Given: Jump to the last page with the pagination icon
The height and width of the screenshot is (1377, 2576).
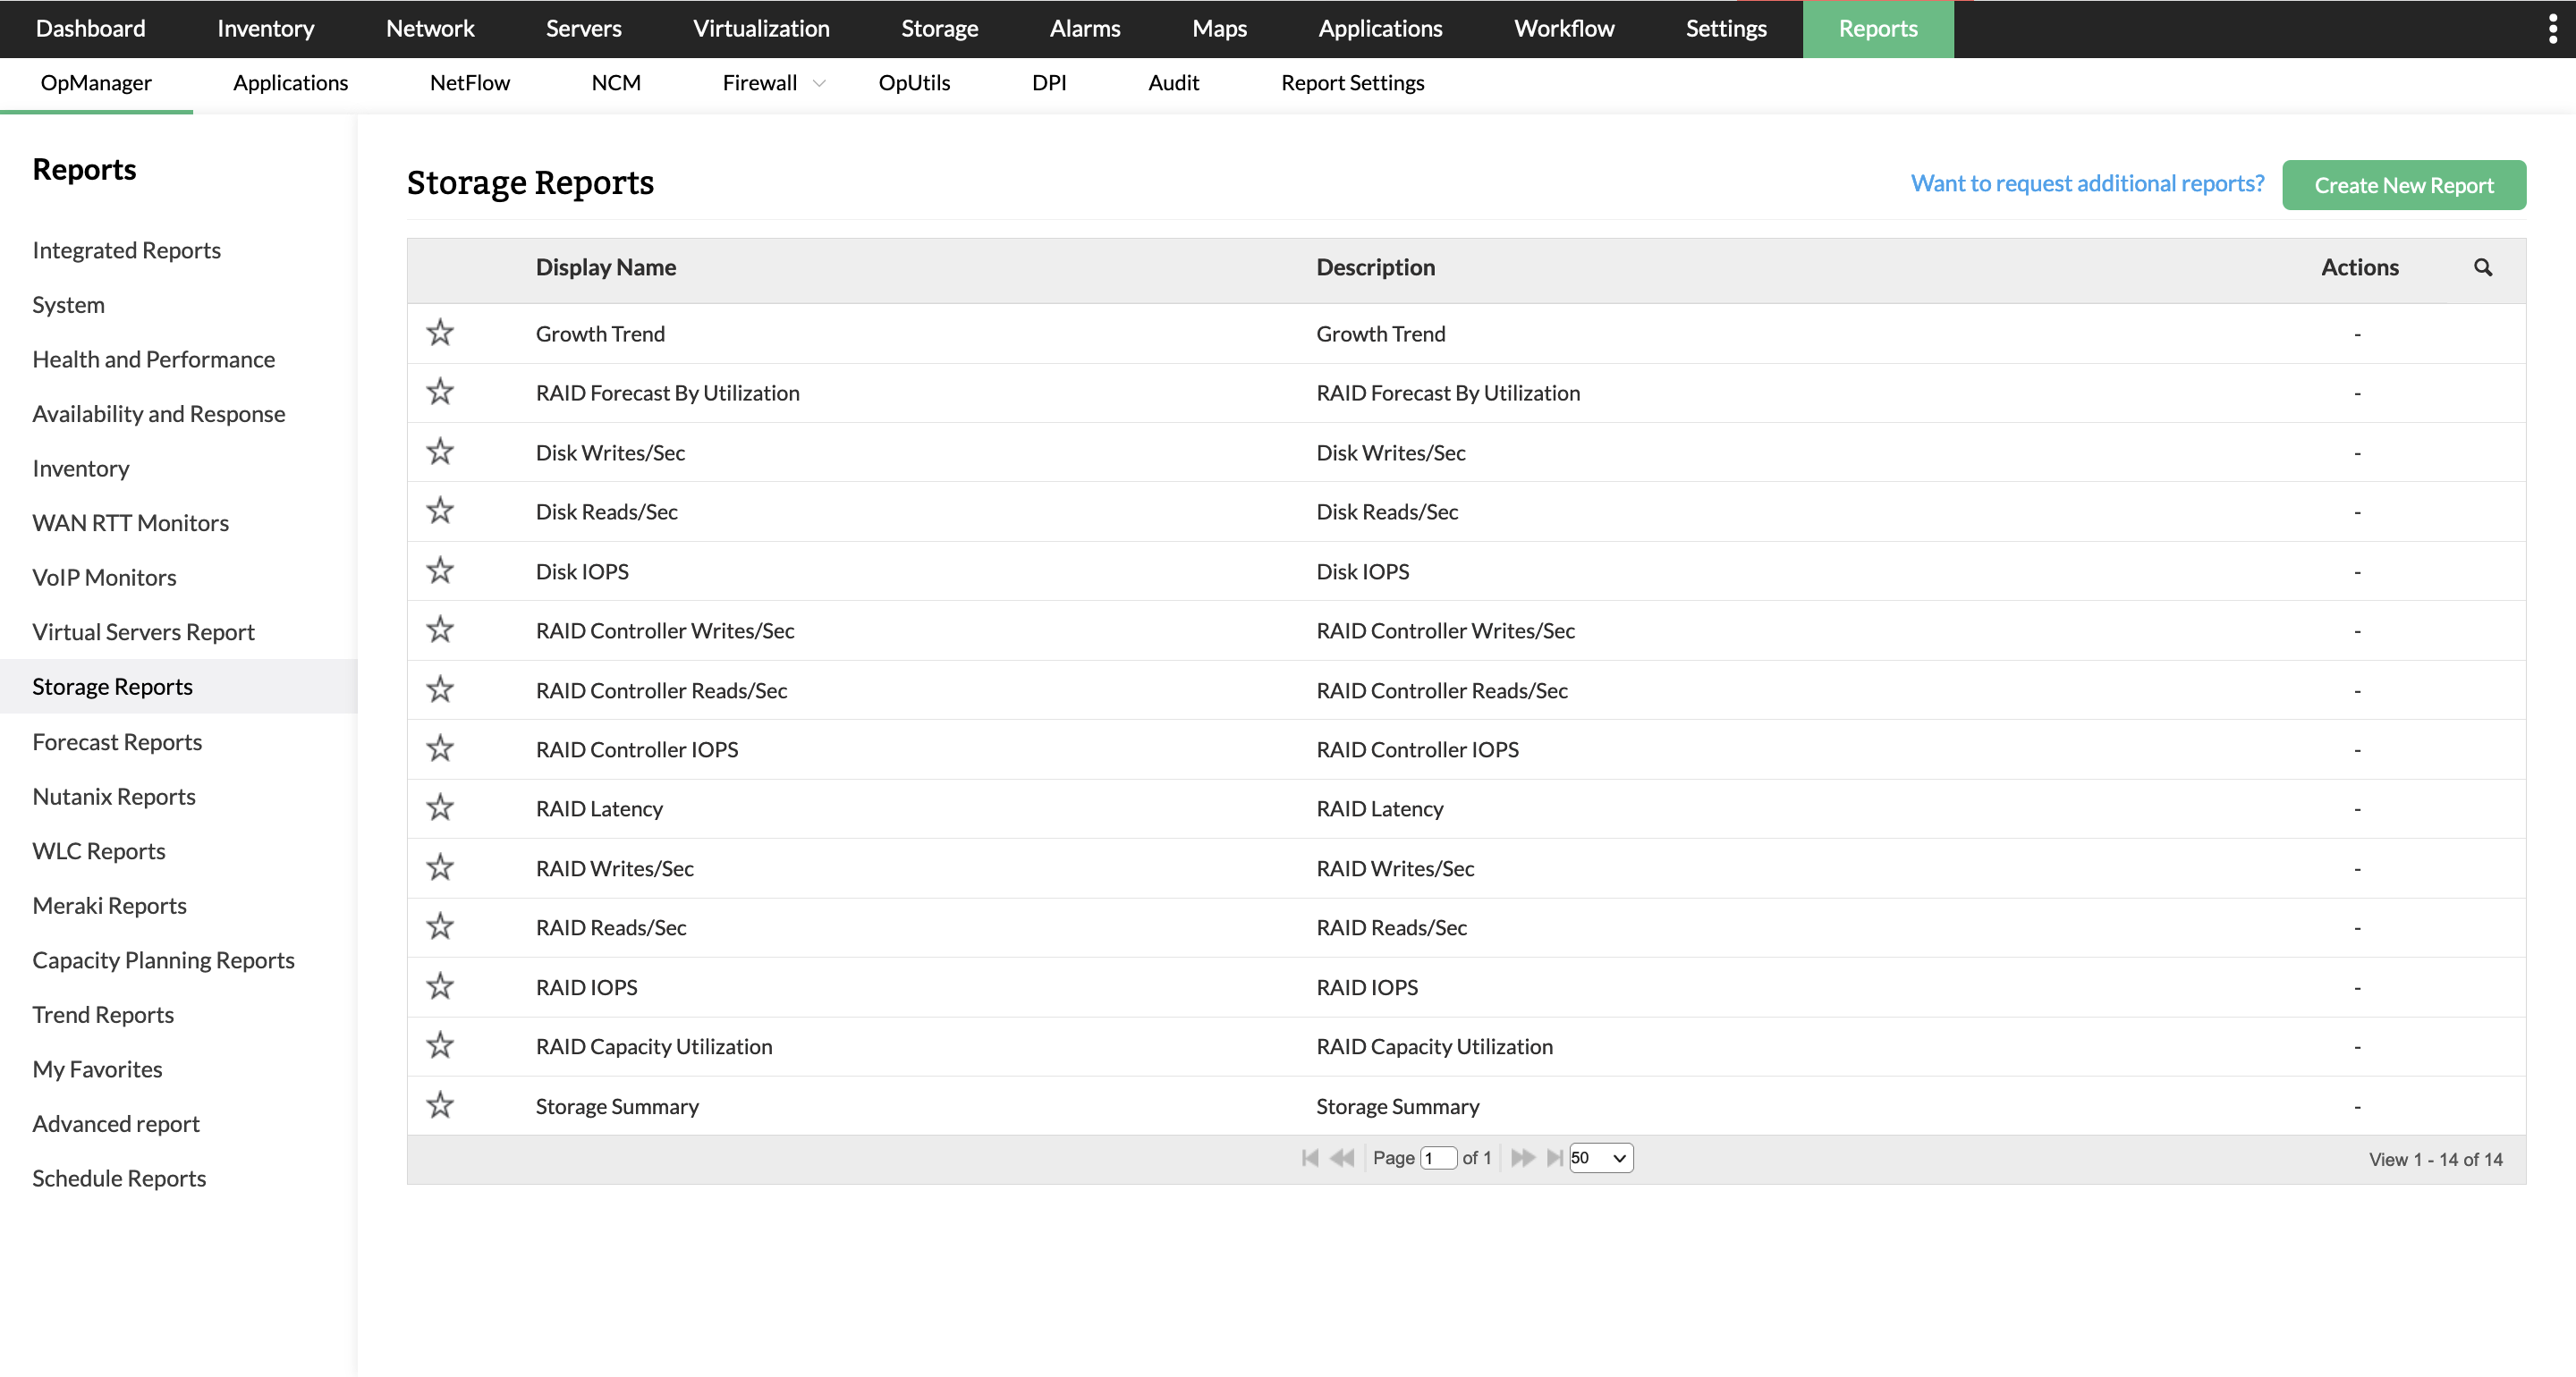Looking at the screenshot, I should [x=1556, y=1158].
